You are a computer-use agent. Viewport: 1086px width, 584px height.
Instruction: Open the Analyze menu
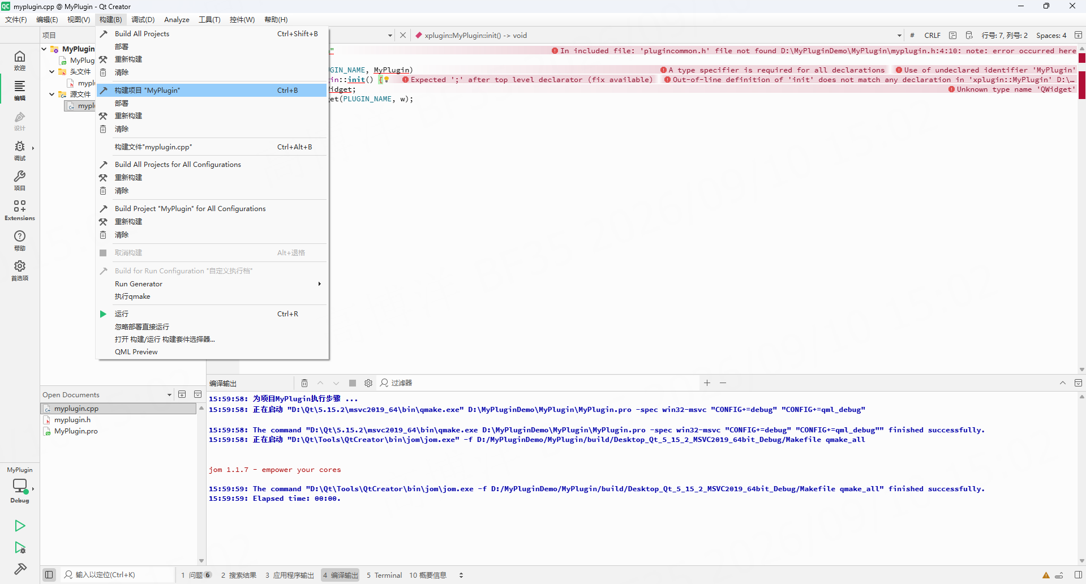coord(177,20)
